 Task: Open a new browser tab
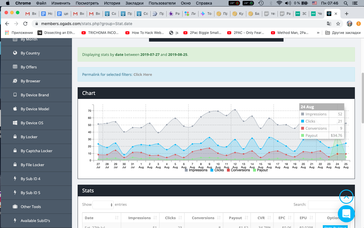(x=346, y=14)
